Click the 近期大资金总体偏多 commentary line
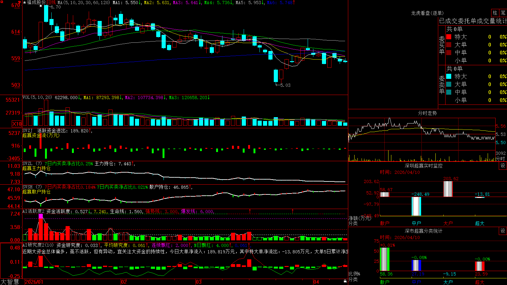507x285 pixels. coord(185,251)
